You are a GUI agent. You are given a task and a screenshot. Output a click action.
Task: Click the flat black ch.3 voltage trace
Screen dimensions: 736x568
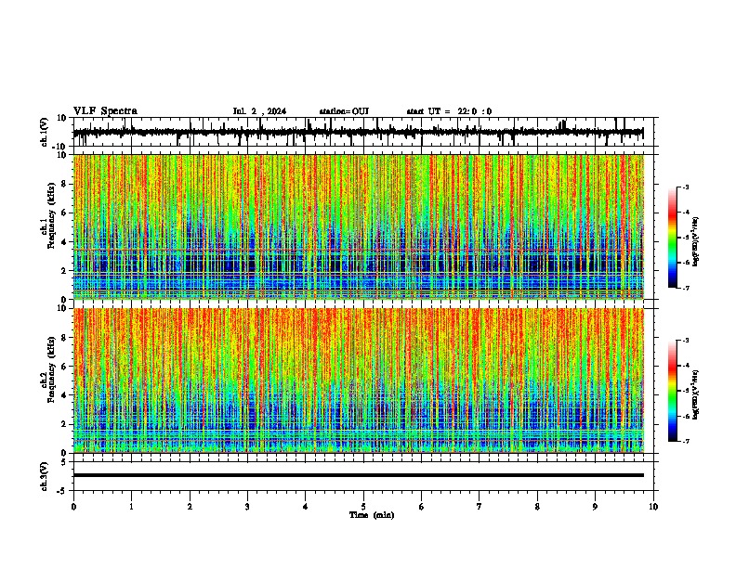pyautogui.click(x=358, y=475)
